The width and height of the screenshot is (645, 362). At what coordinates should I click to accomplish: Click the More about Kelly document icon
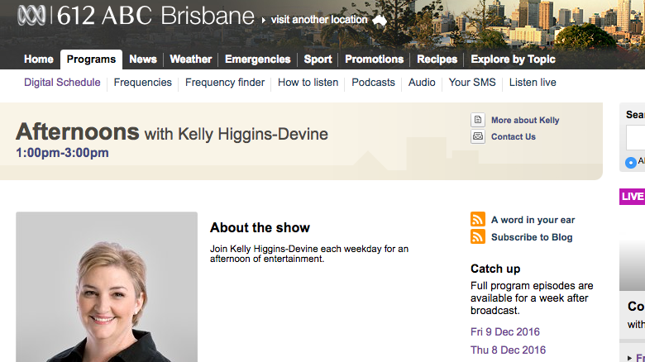pos(477,120)
